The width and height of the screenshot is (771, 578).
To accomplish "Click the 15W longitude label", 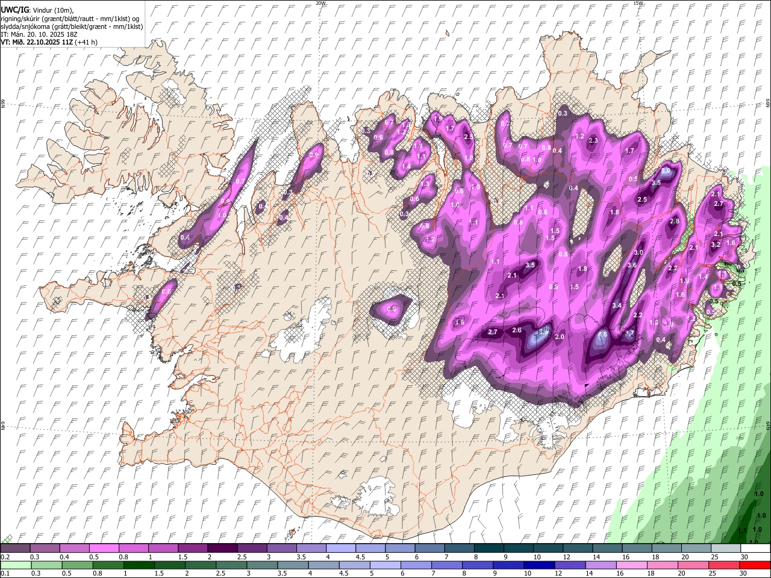I will [638, 3].
